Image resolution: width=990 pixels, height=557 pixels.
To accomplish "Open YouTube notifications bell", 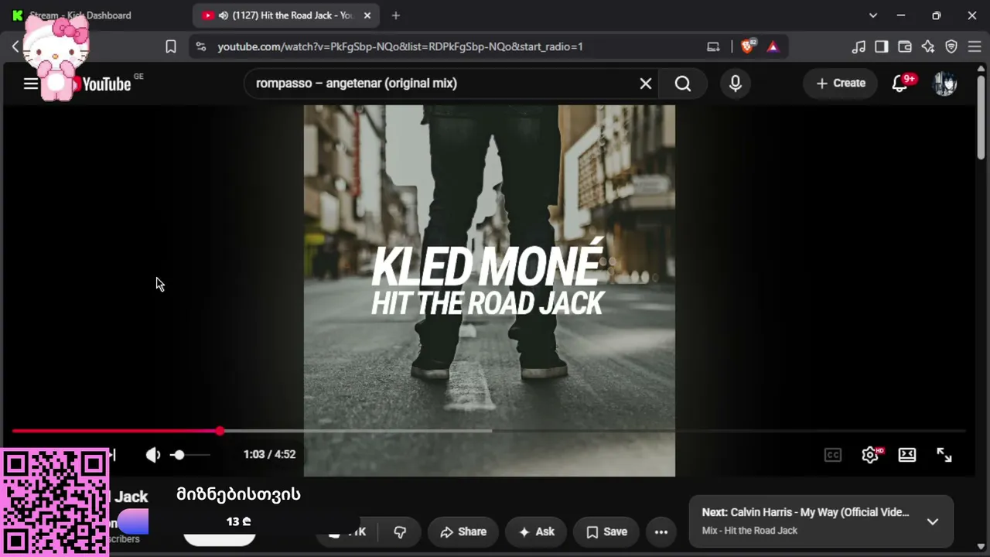I will 900,84.
